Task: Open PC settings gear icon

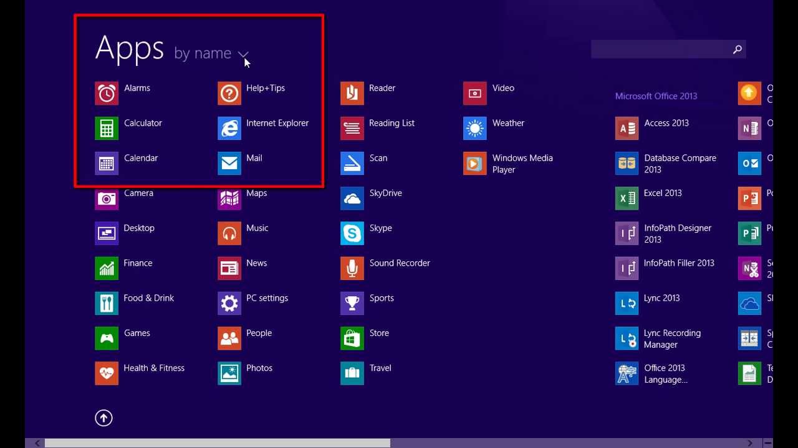Action: coord(229,304)
